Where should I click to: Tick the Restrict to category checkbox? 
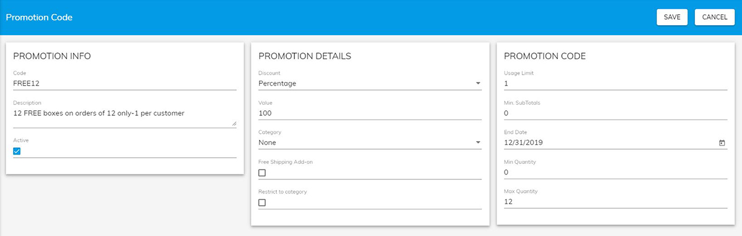pos(262,203)
